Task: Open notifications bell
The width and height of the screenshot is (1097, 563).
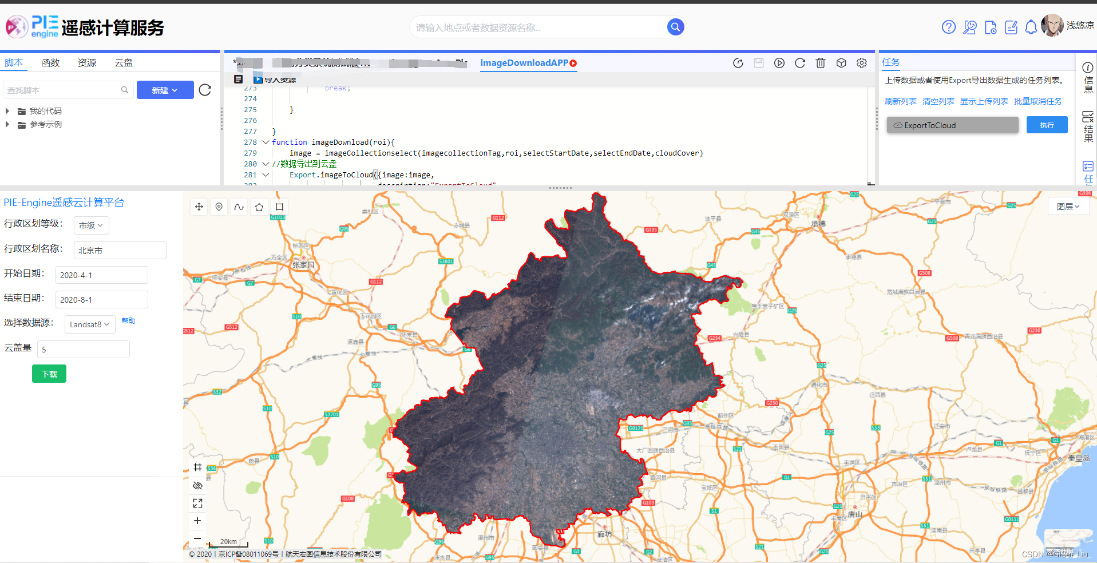Action: [1031, 27]
